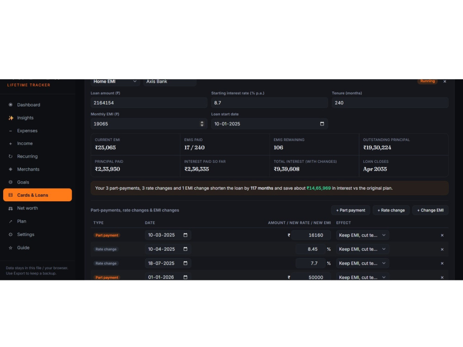
Task: Remove the 8.45% rate change row
Action: [x=442, y=249]
